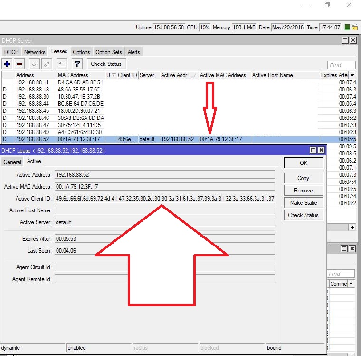Sort by the Client ID column header

click(127, 75)
